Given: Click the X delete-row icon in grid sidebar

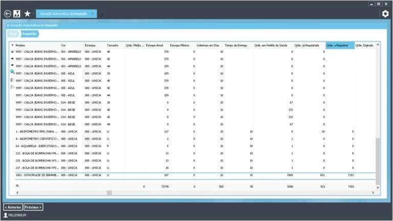Looking at the screenshot, I should tap(12, 52).
